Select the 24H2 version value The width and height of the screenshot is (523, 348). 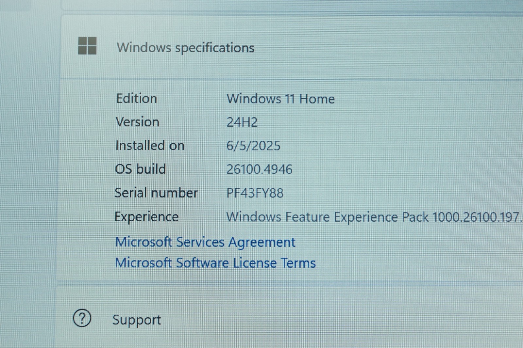point(242,122)
